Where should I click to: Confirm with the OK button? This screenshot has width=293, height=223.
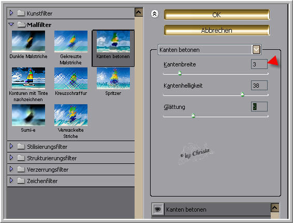[x=217, y=15]
